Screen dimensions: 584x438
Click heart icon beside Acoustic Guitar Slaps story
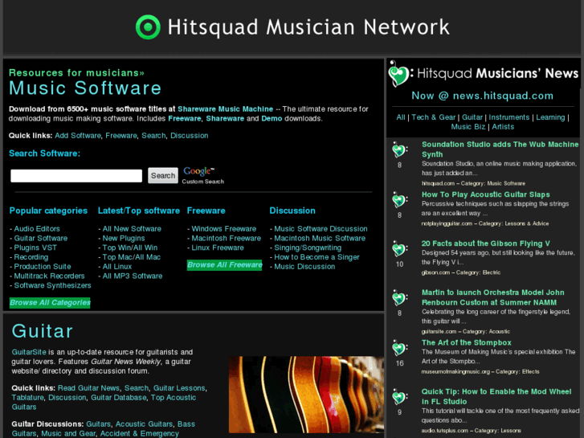coord(399,200)
